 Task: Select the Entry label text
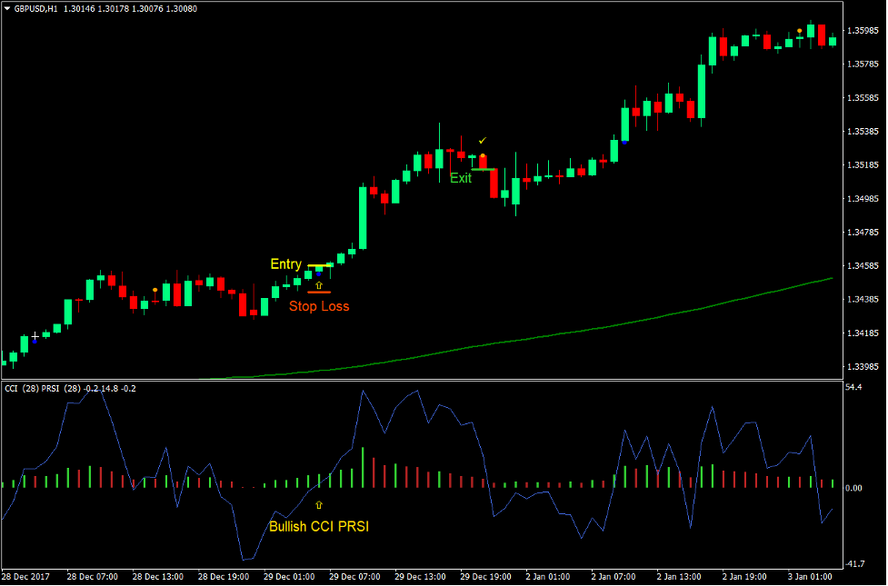285,263
